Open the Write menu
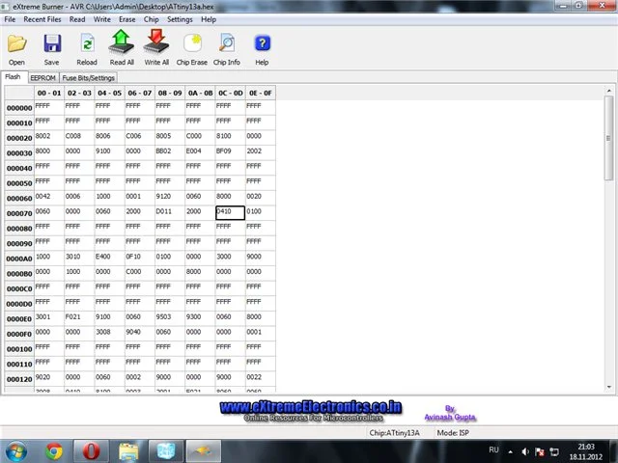Screen dimensions: 618x463 coord(102,19)
